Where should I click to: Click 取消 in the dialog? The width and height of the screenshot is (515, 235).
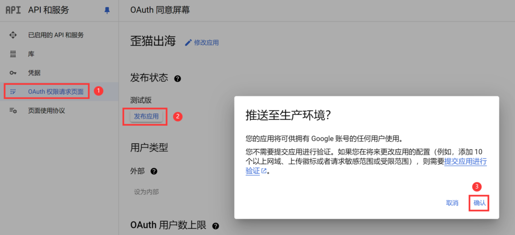pos(452,203)
